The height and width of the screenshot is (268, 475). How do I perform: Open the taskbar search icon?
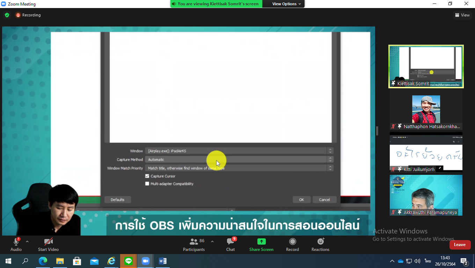[x=25, y=261]
